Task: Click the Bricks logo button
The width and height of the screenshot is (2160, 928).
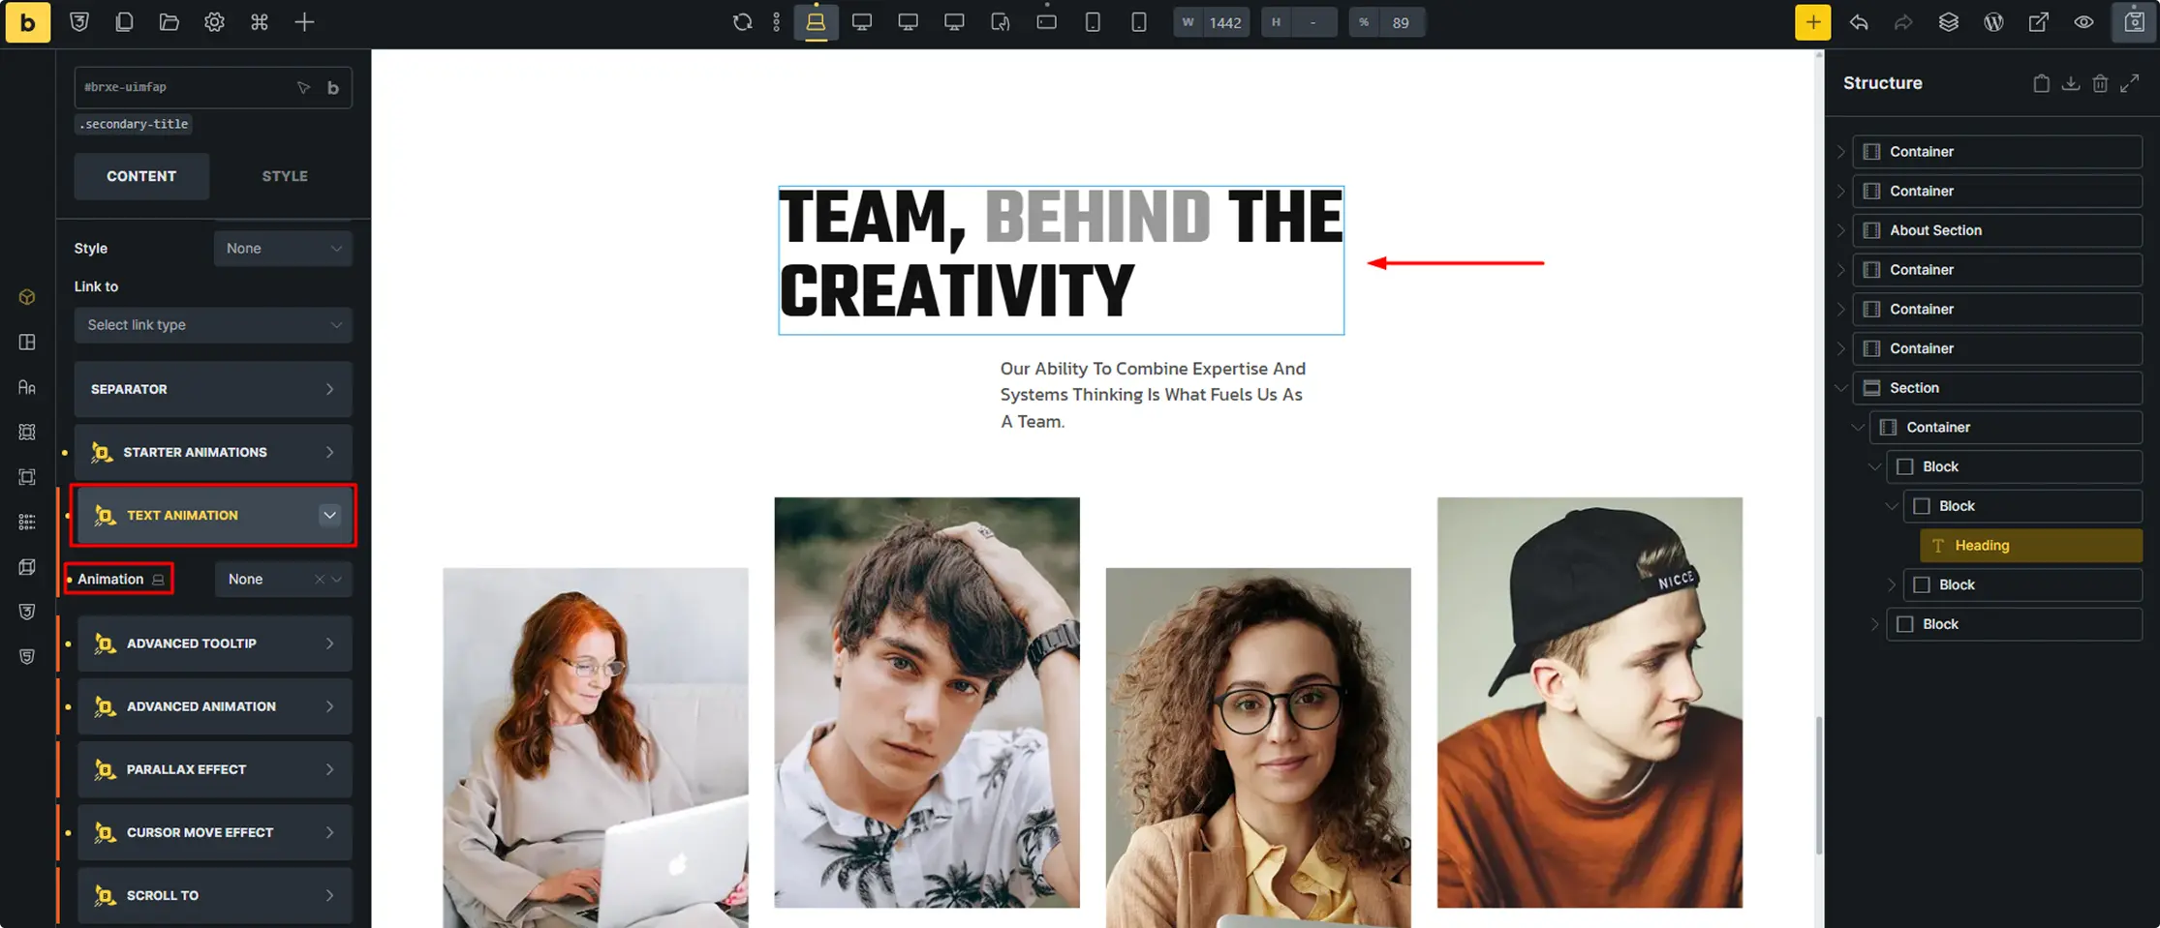Action: 27,22
